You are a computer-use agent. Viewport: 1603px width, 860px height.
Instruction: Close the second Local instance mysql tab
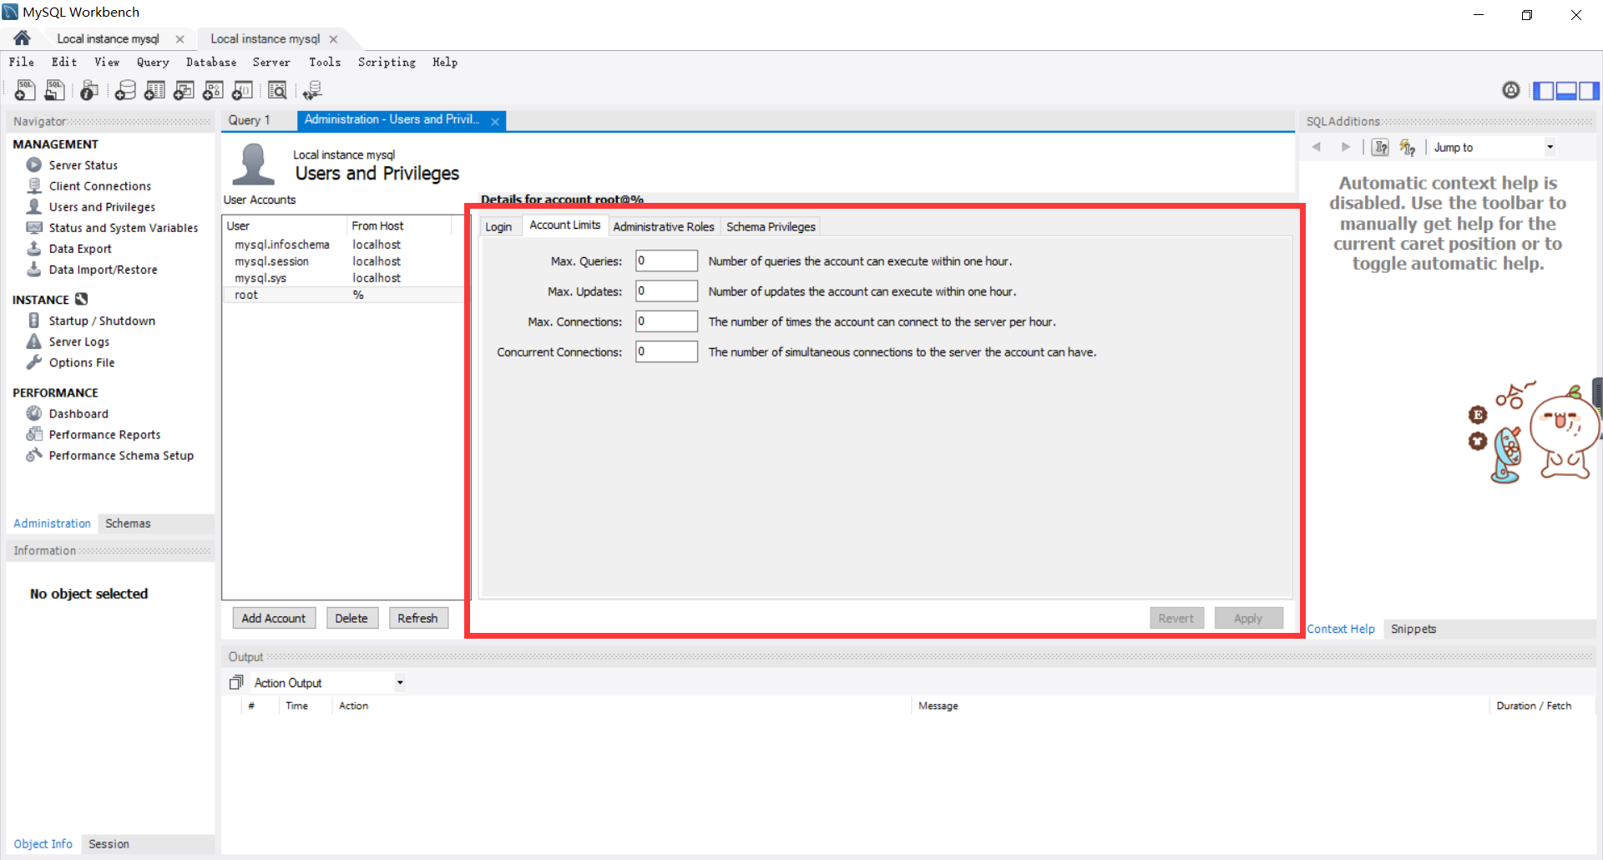333,39
